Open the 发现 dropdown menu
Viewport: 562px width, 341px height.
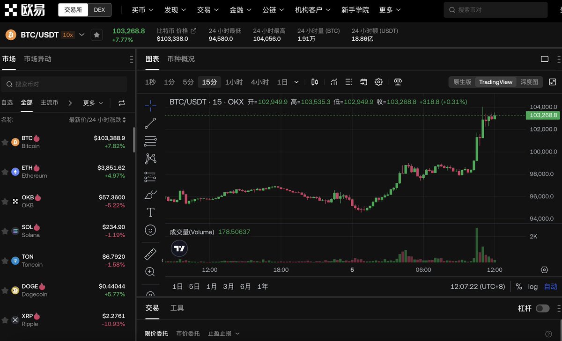(175, 9)
